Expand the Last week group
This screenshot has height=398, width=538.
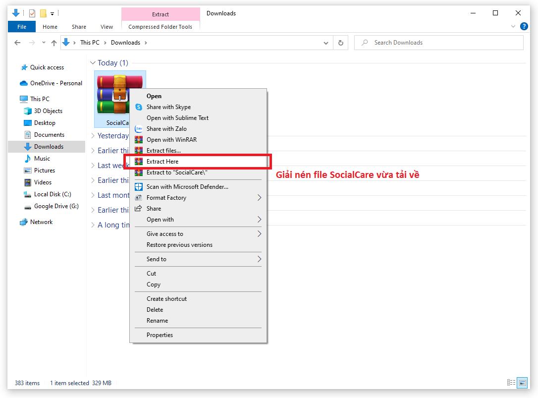coord(93,166)
